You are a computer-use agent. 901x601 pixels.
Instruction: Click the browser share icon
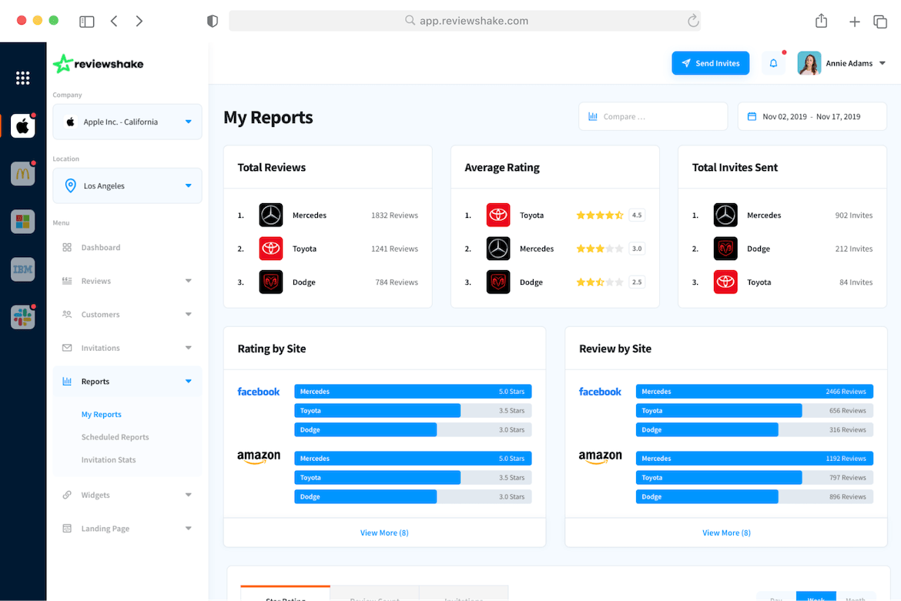821,22
